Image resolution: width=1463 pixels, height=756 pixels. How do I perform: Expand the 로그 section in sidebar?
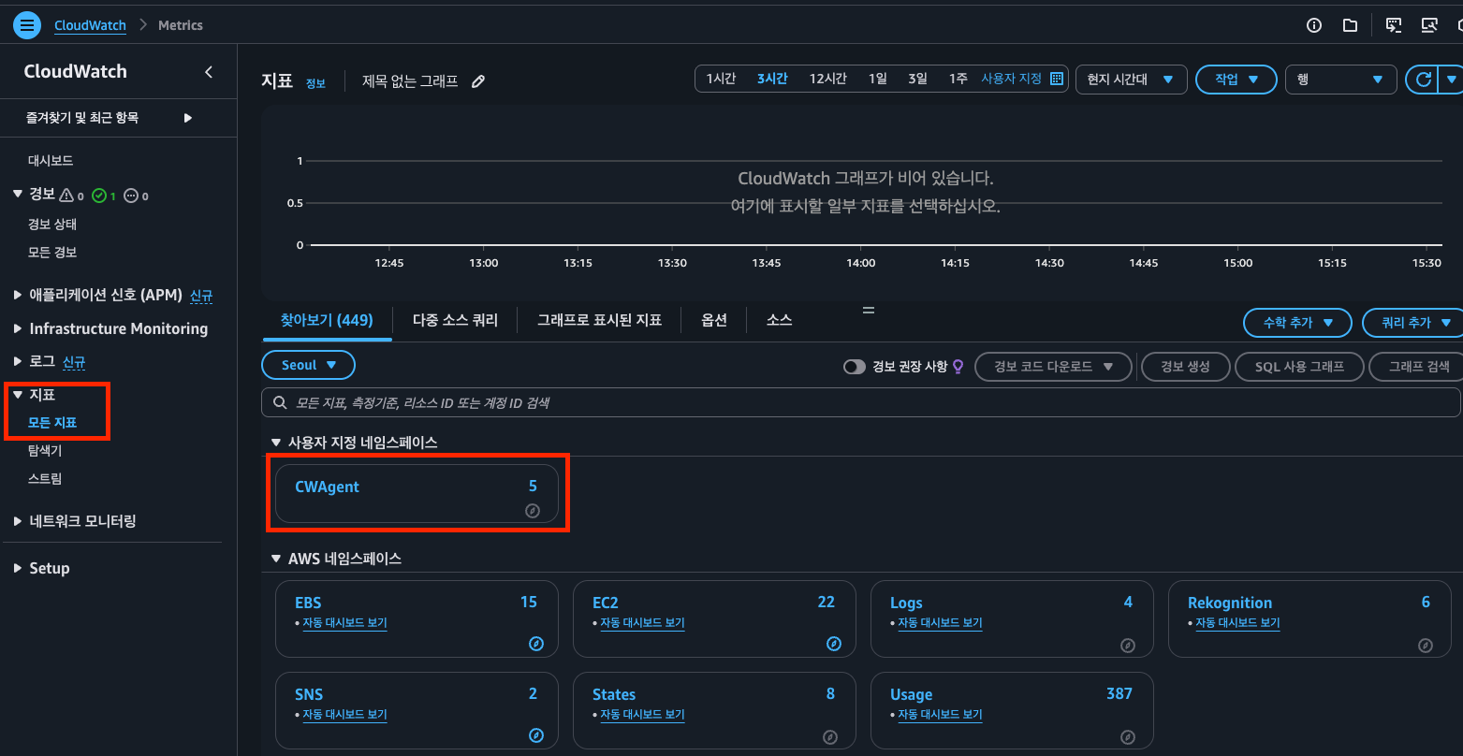click(18, 361)
